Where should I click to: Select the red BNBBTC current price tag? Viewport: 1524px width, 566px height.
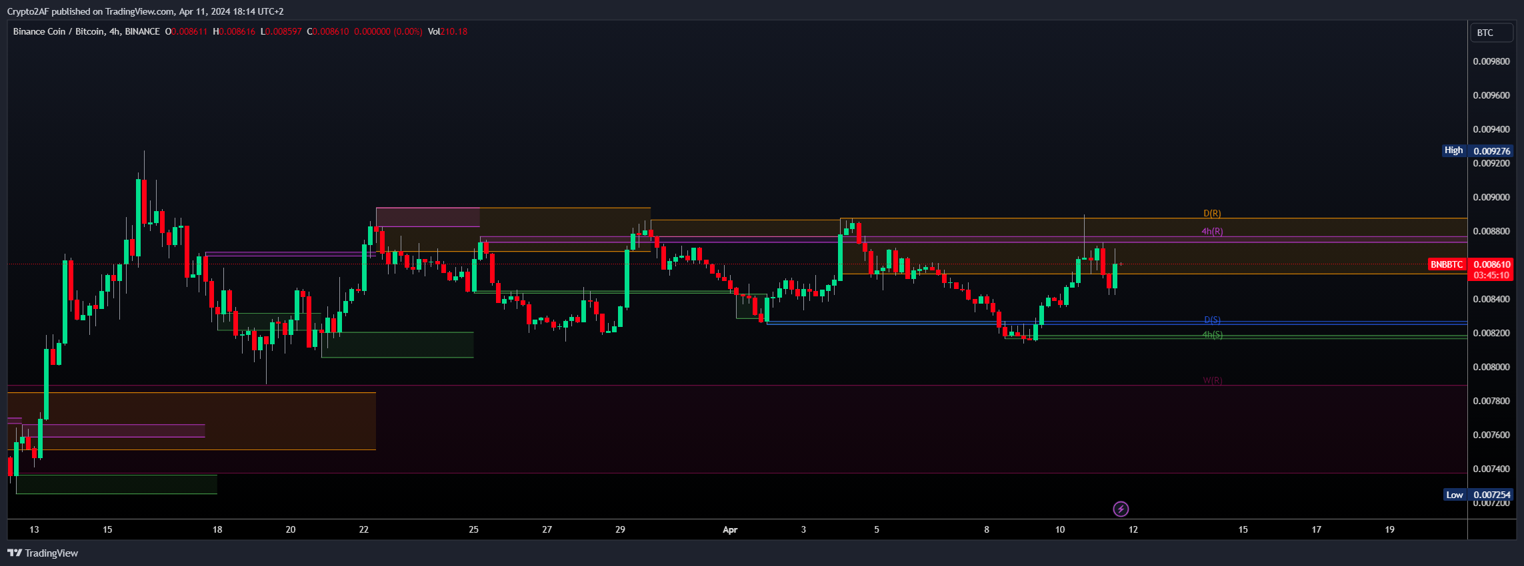pyautogui.click(x=1447, y=264)
